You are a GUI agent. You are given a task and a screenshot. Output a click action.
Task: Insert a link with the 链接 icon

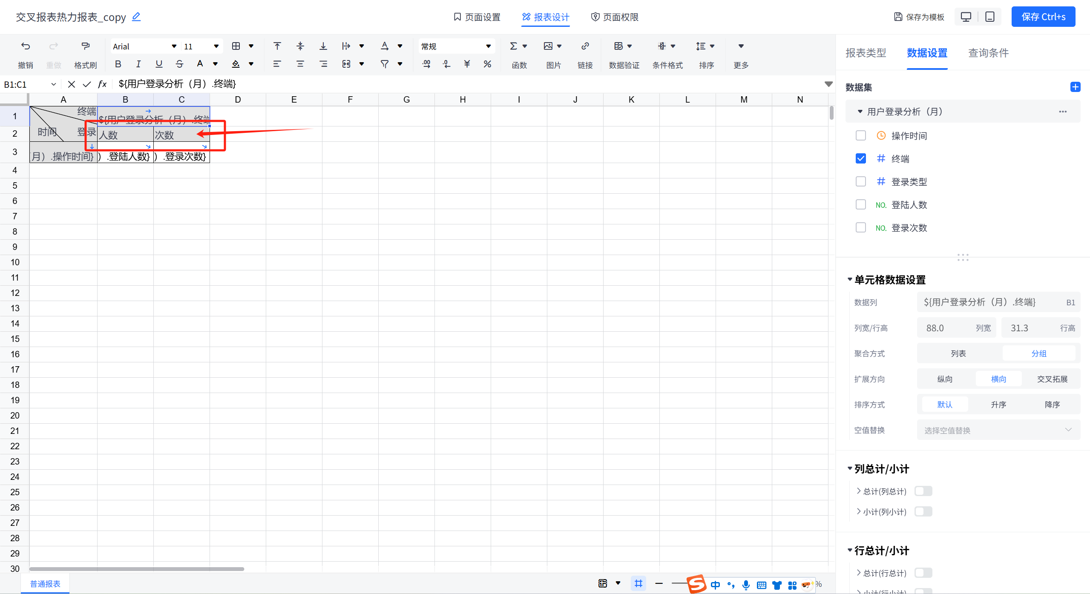pos(585,46)
